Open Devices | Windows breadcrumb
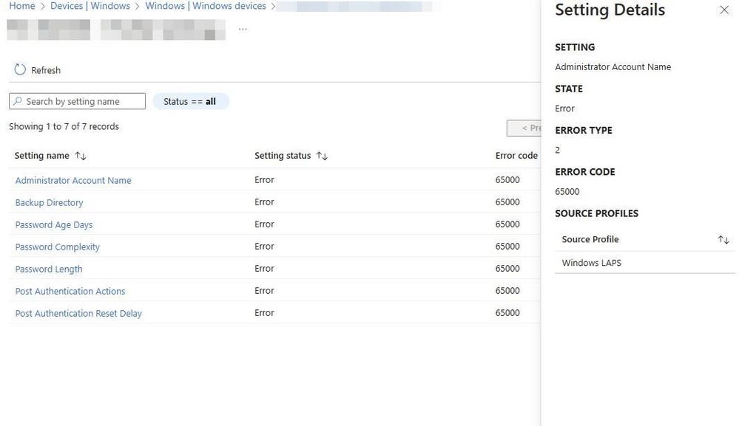 pyautogui.click(x=90, y=6)
